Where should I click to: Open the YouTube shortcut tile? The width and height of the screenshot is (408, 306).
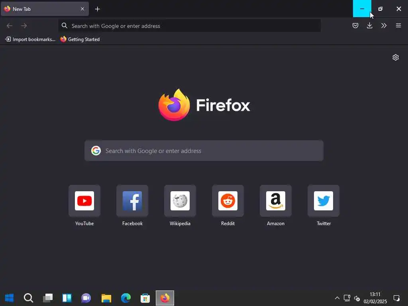(84, 201)
